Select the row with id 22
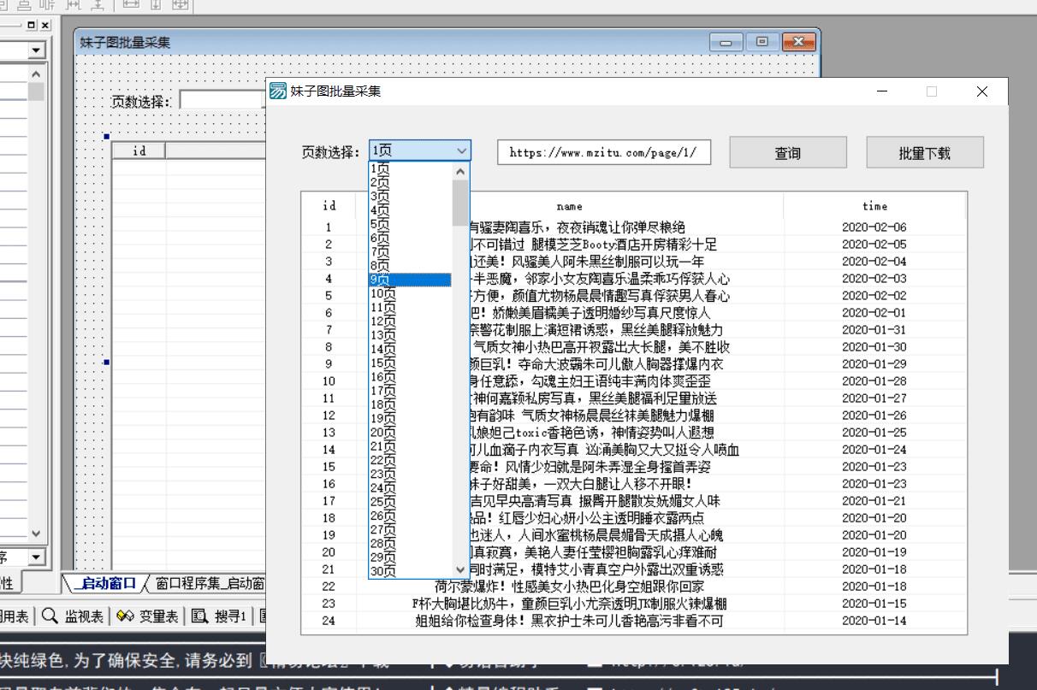 (634, 587)
